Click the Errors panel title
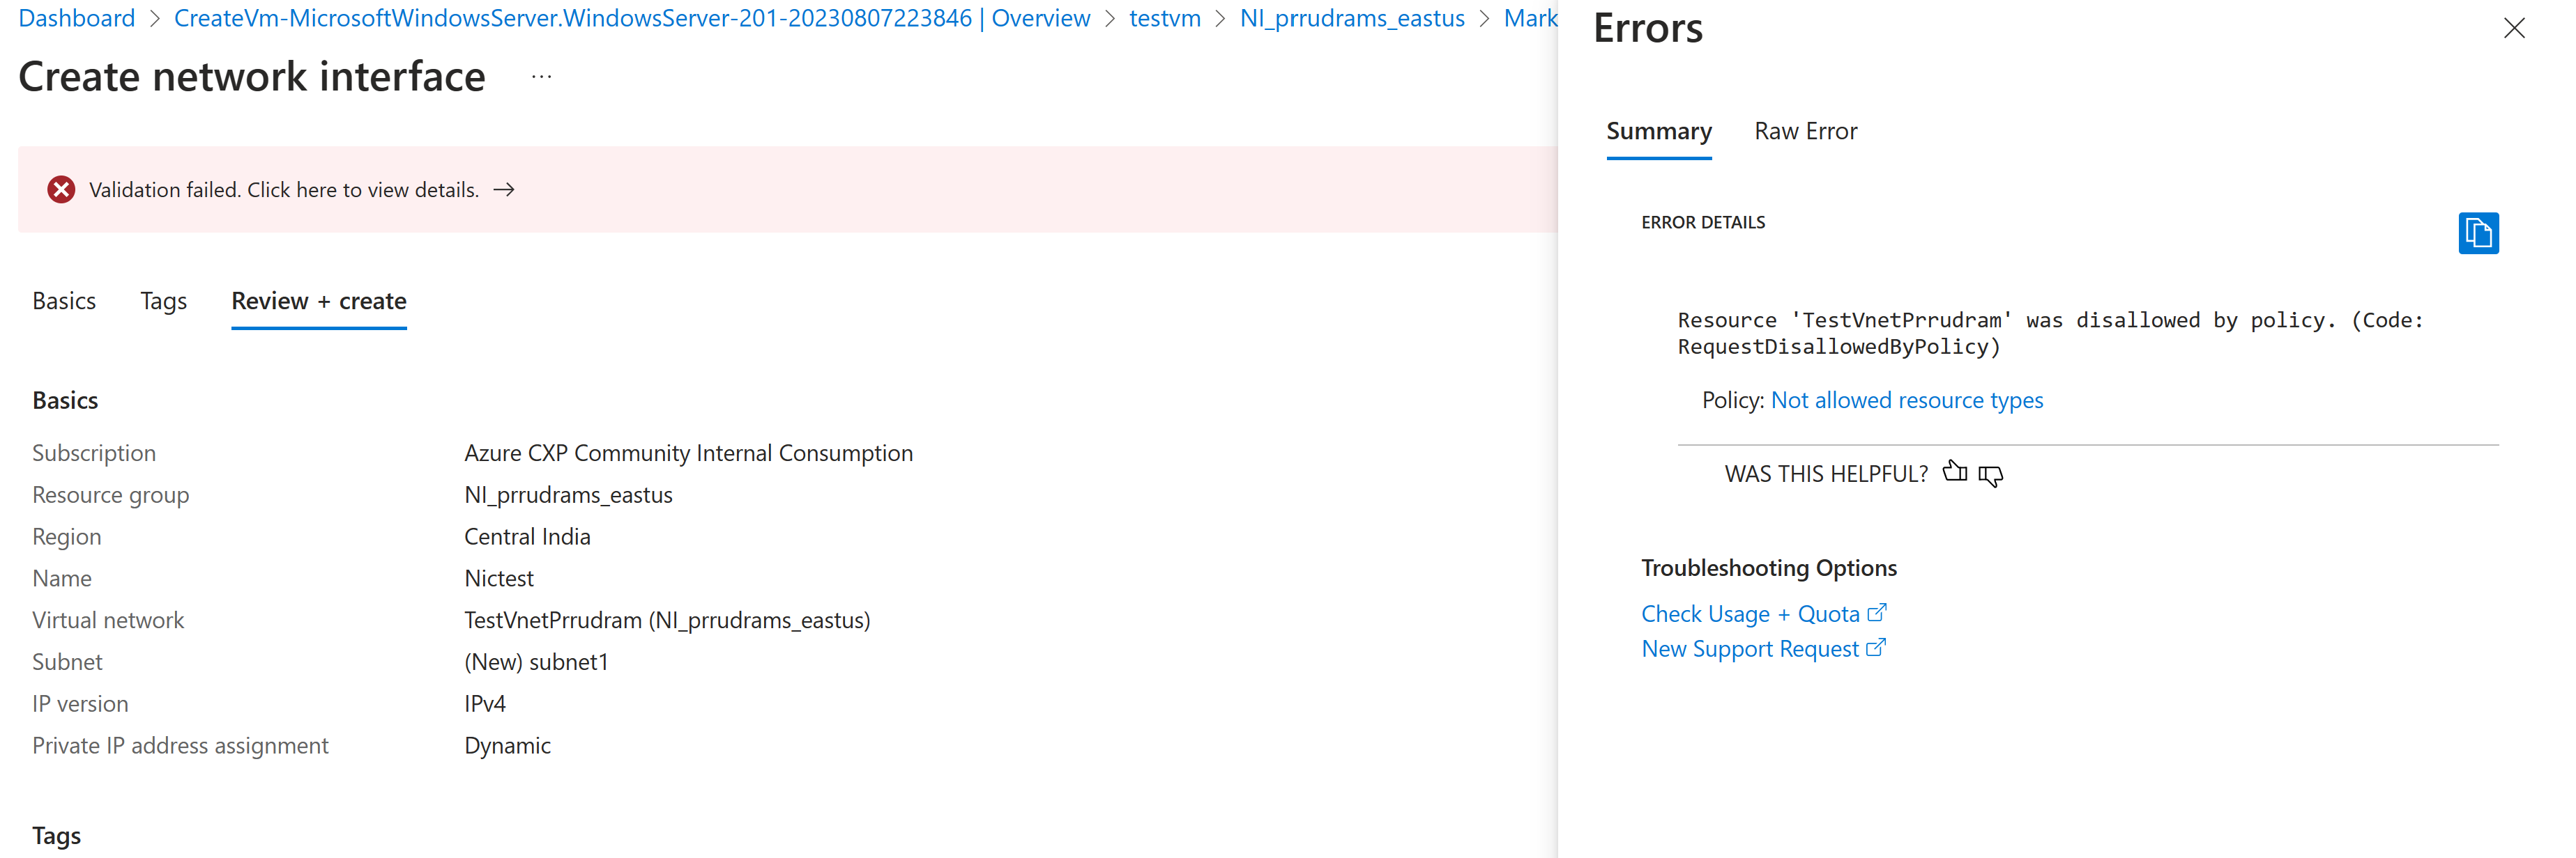 click(x=1647, y=29)
